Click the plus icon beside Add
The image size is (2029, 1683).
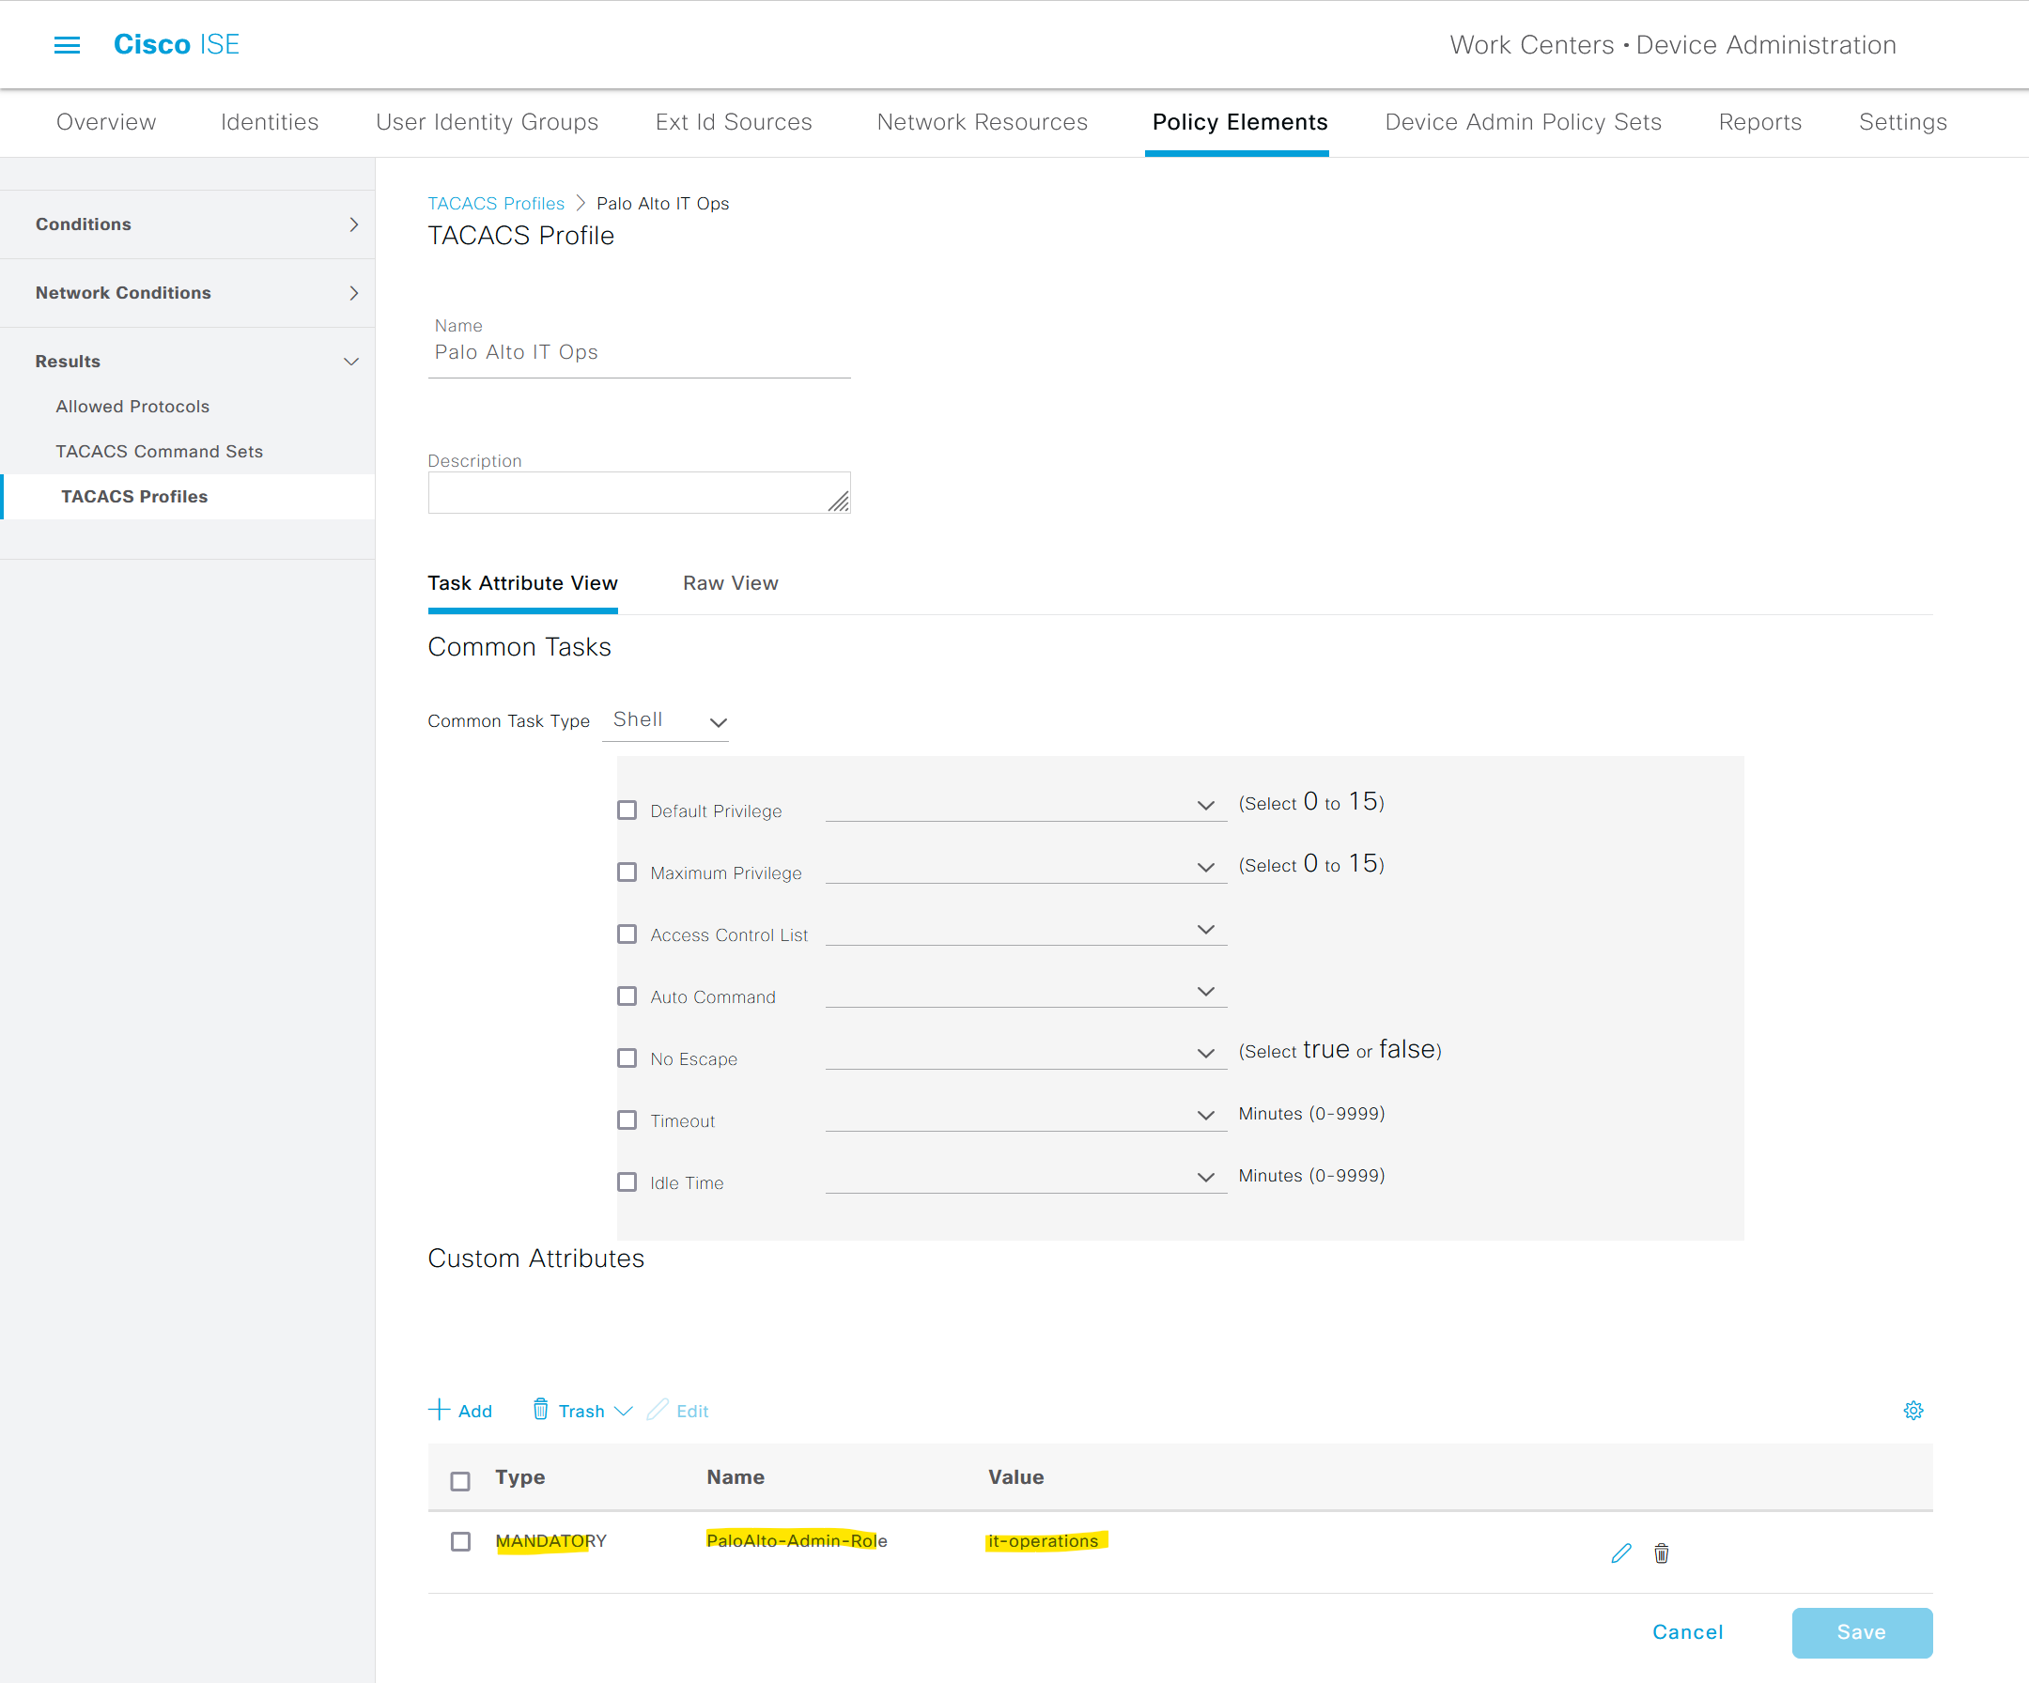[x=439, y=1410]
